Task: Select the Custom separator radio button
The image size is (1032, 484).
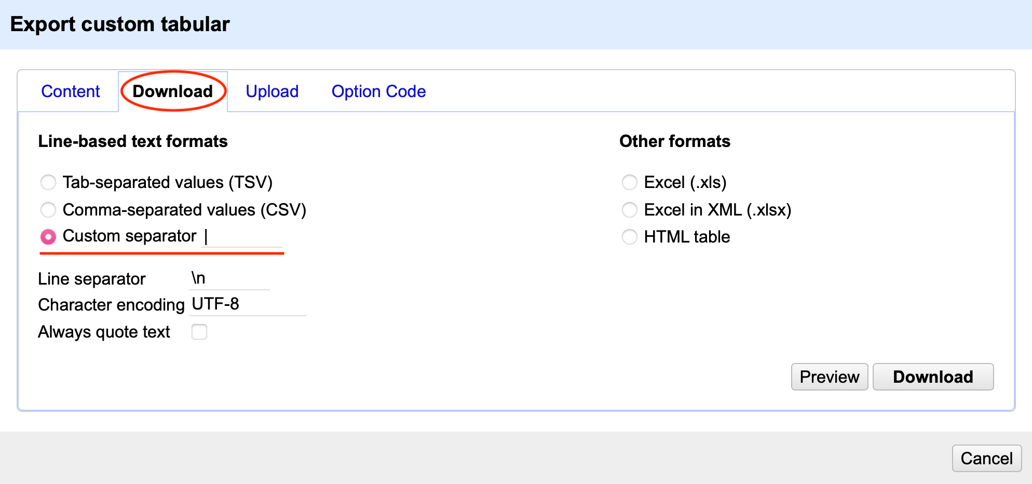Action: tap(48, 237)
